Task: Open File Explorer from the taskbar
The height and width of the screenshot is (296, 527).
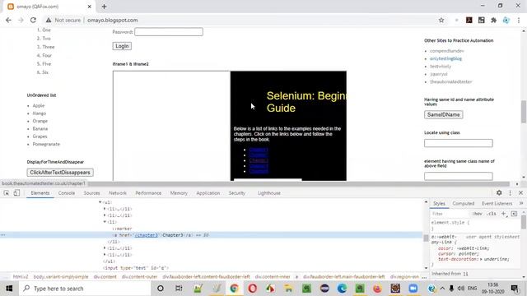Action: [x=288, y=289]
